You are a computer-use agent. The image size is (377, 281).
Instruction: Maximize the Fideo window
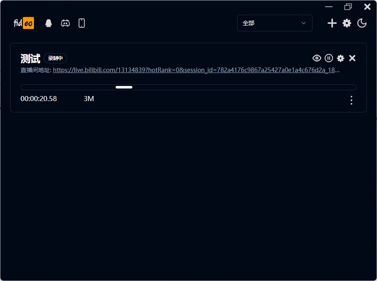pos(348,7)
